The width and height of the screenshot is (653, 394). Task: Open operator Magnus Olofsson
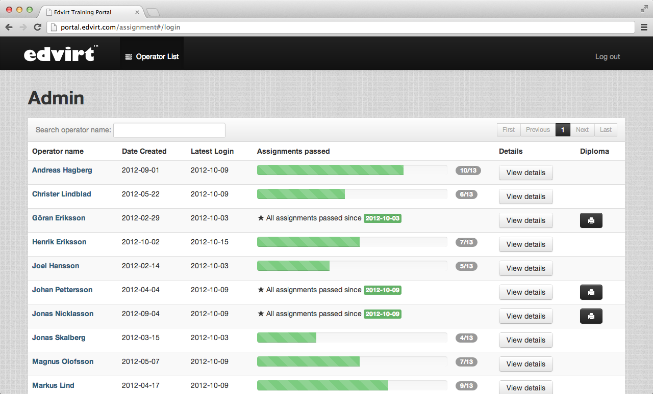[63, 361]
